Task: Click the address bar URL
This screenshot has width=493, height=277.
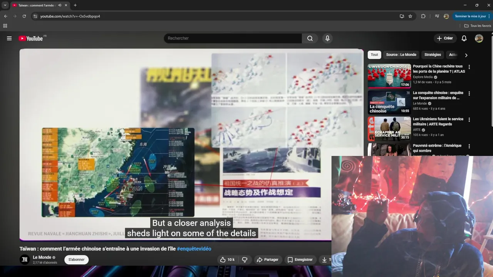Action: click(x=70, y=16)
